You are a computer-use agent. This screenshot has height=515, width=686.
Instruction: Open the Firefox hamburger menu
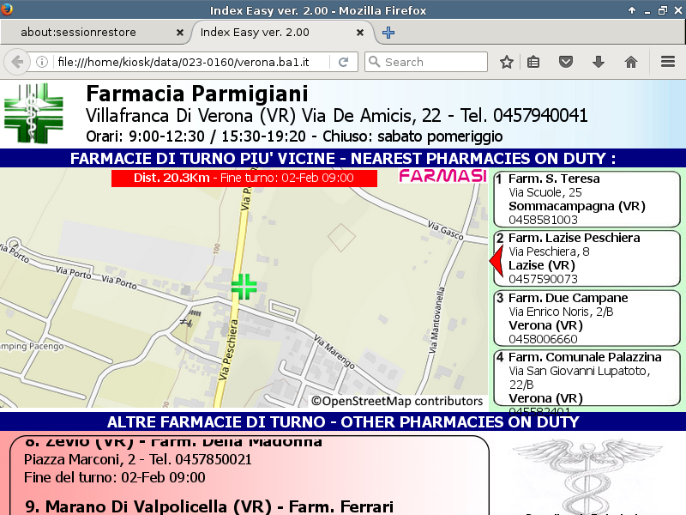pyautogui.click(x=668, y=62)
